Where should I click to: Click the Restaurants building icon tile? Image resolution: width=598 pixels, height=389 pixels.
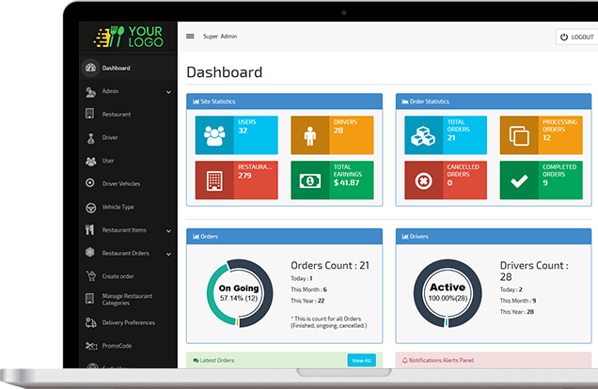(x=214, y=180)
